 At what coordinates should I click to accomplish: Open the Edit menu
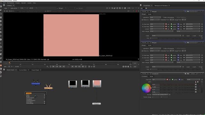click(4, 3)
